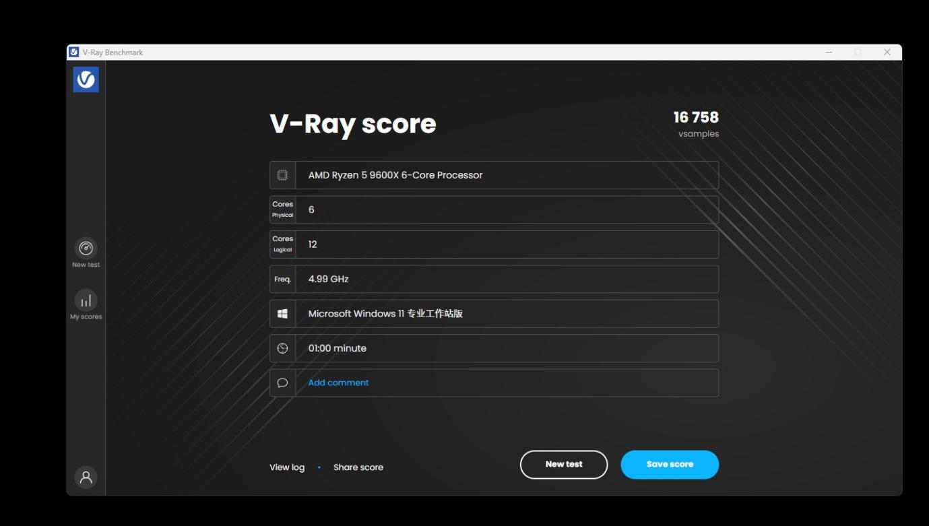929x526 pixels.
Task: Start a New test button
Action: pyautogui.click(x=564, y=465)
